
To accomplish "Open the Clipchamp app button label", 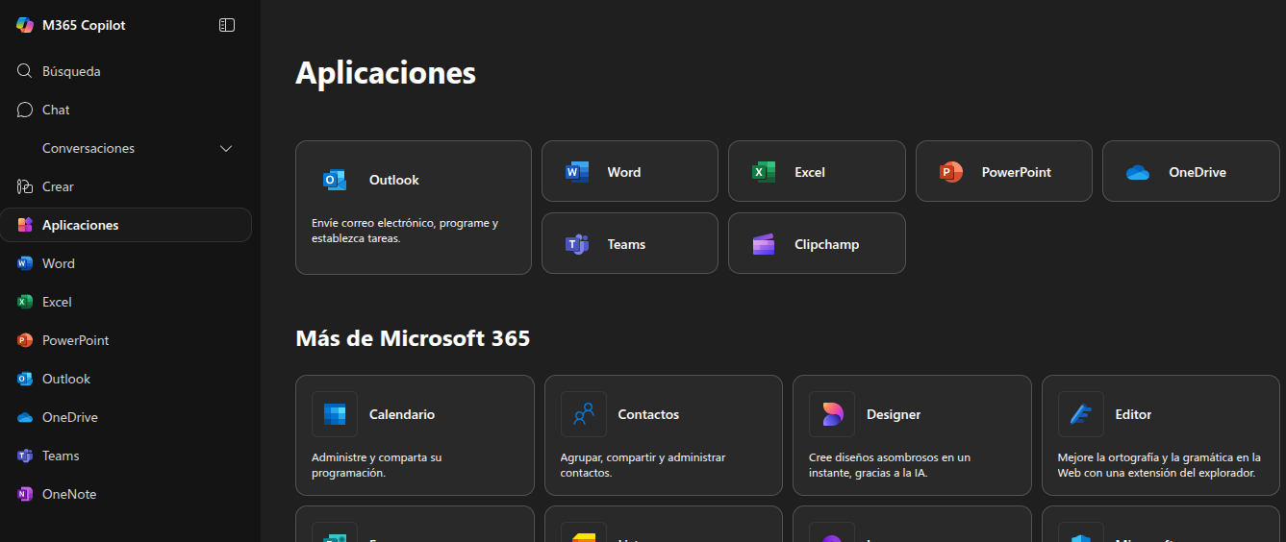I will [x=827, y=244].
